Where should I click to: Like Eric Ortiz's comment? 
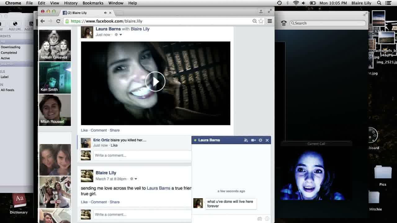click(114, 145)
